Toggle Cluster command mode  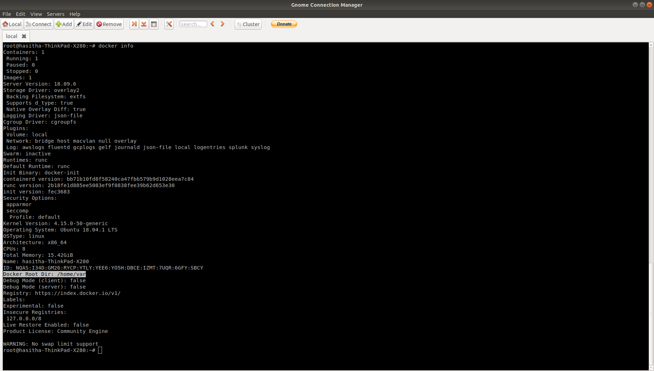click(x=248, y=24)
